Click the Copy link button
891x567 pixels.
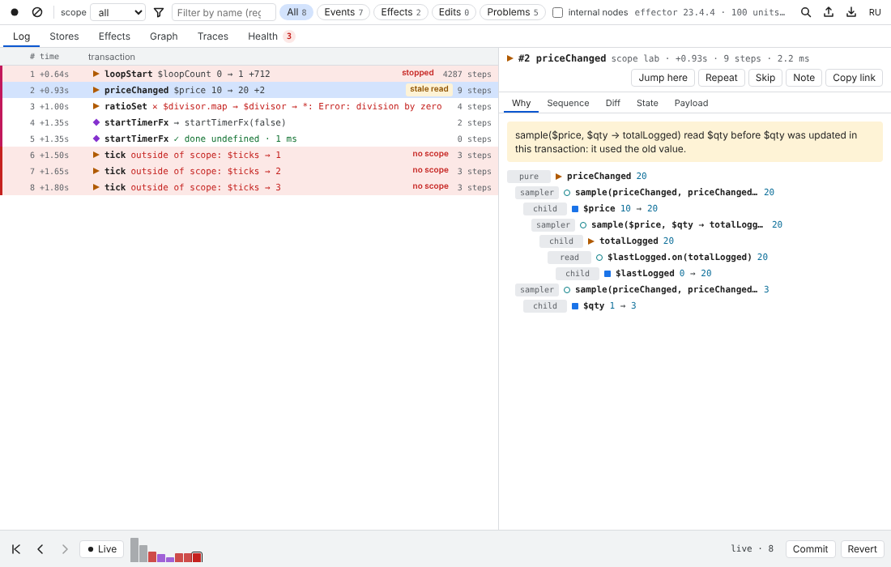click(x=854, y=78)
